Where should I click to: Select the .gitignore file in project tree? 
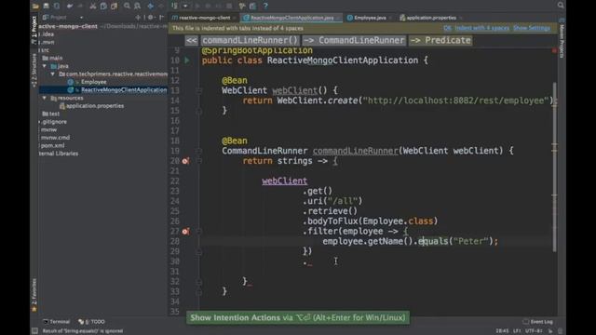pos(54,122)
